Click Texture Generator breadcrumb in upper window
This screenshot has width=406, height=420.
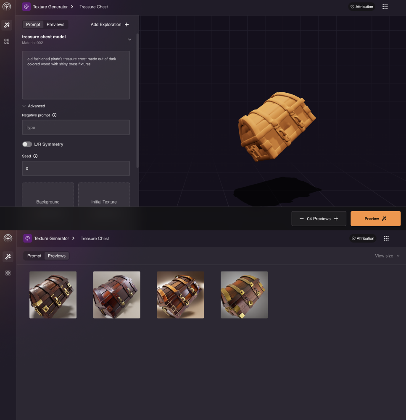pyautogui.click(x=50, y=7)
